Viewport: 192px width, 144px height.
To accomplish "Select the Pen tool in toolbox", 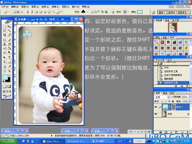I will (4, 62).
